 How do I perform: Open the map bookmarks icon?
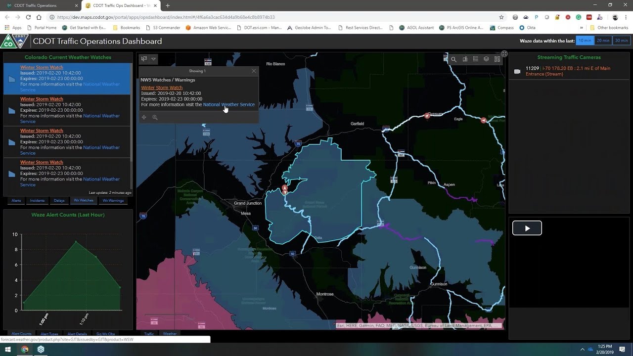465,59
